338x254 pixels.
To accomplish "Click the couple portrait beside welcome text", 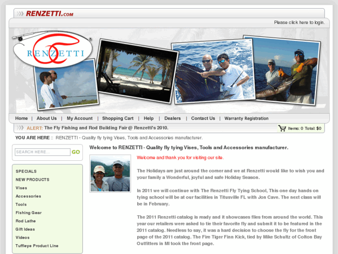I will coord(110,173).
